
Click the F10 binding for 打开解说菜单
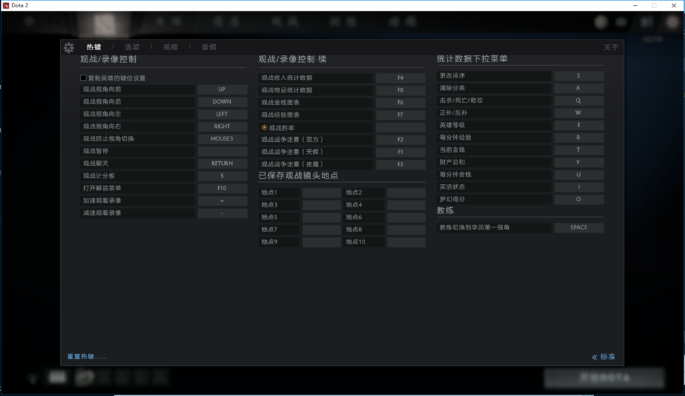(223, 188)
